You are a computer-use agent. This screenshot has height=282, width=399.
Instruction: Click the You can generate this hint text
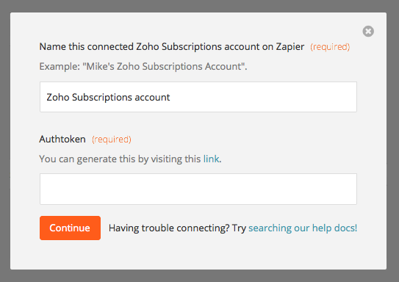coord(130,159)
